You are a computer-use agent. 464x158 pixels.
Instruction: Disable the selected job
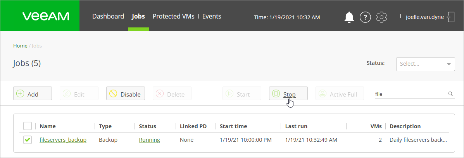(x=126, y=94)
